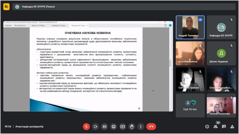
Task: Select Кафедра ЕК ХНУРЕ participant tile
Action: click(221, 27)
